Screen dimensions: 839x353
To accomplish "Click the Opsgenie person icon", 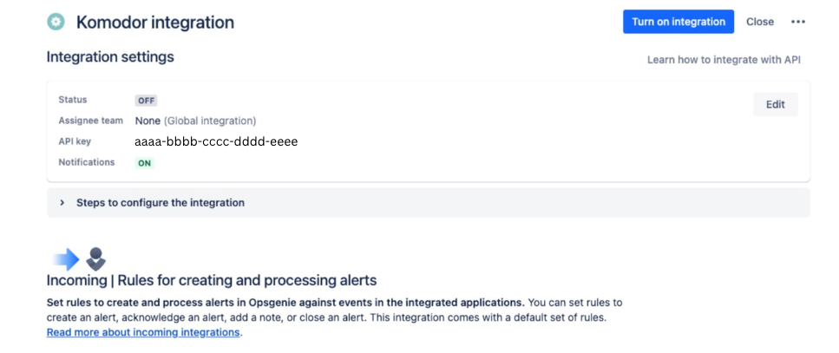I will (x=95, y=258).
